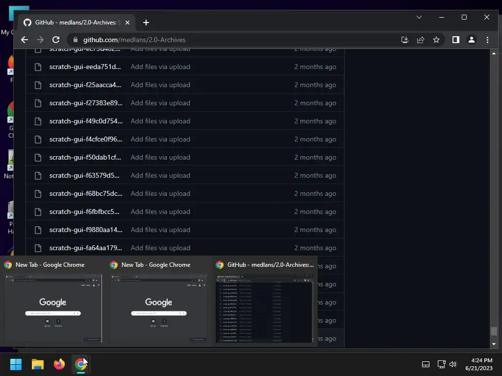Bookmark this page with the star icon
Screen dimensions: 502x376
[x=436, y=40]
